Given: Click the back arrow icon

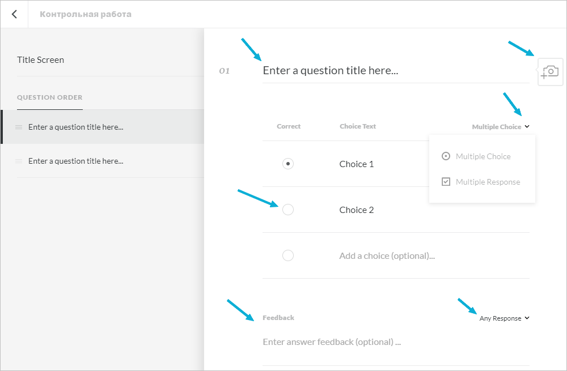Looking at the screenshot, I should [14, 14].
